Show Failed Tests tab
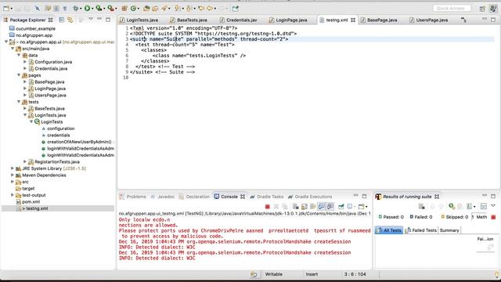The image size is (501, 282). 421,230
